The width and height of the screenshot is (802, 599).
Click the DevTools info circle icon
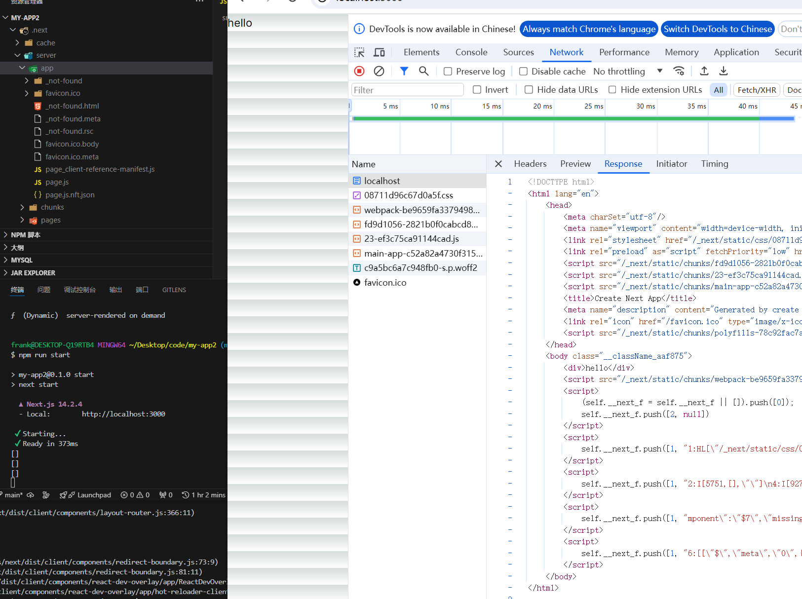tap(359, 29)
